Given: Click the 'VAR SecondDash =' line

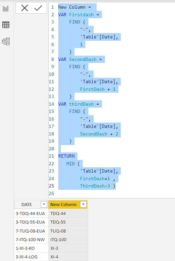Looking at the screenshot, I should tap(80, 59).
